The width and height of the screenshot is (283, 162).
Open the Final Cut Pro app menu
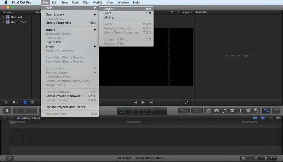22,2
